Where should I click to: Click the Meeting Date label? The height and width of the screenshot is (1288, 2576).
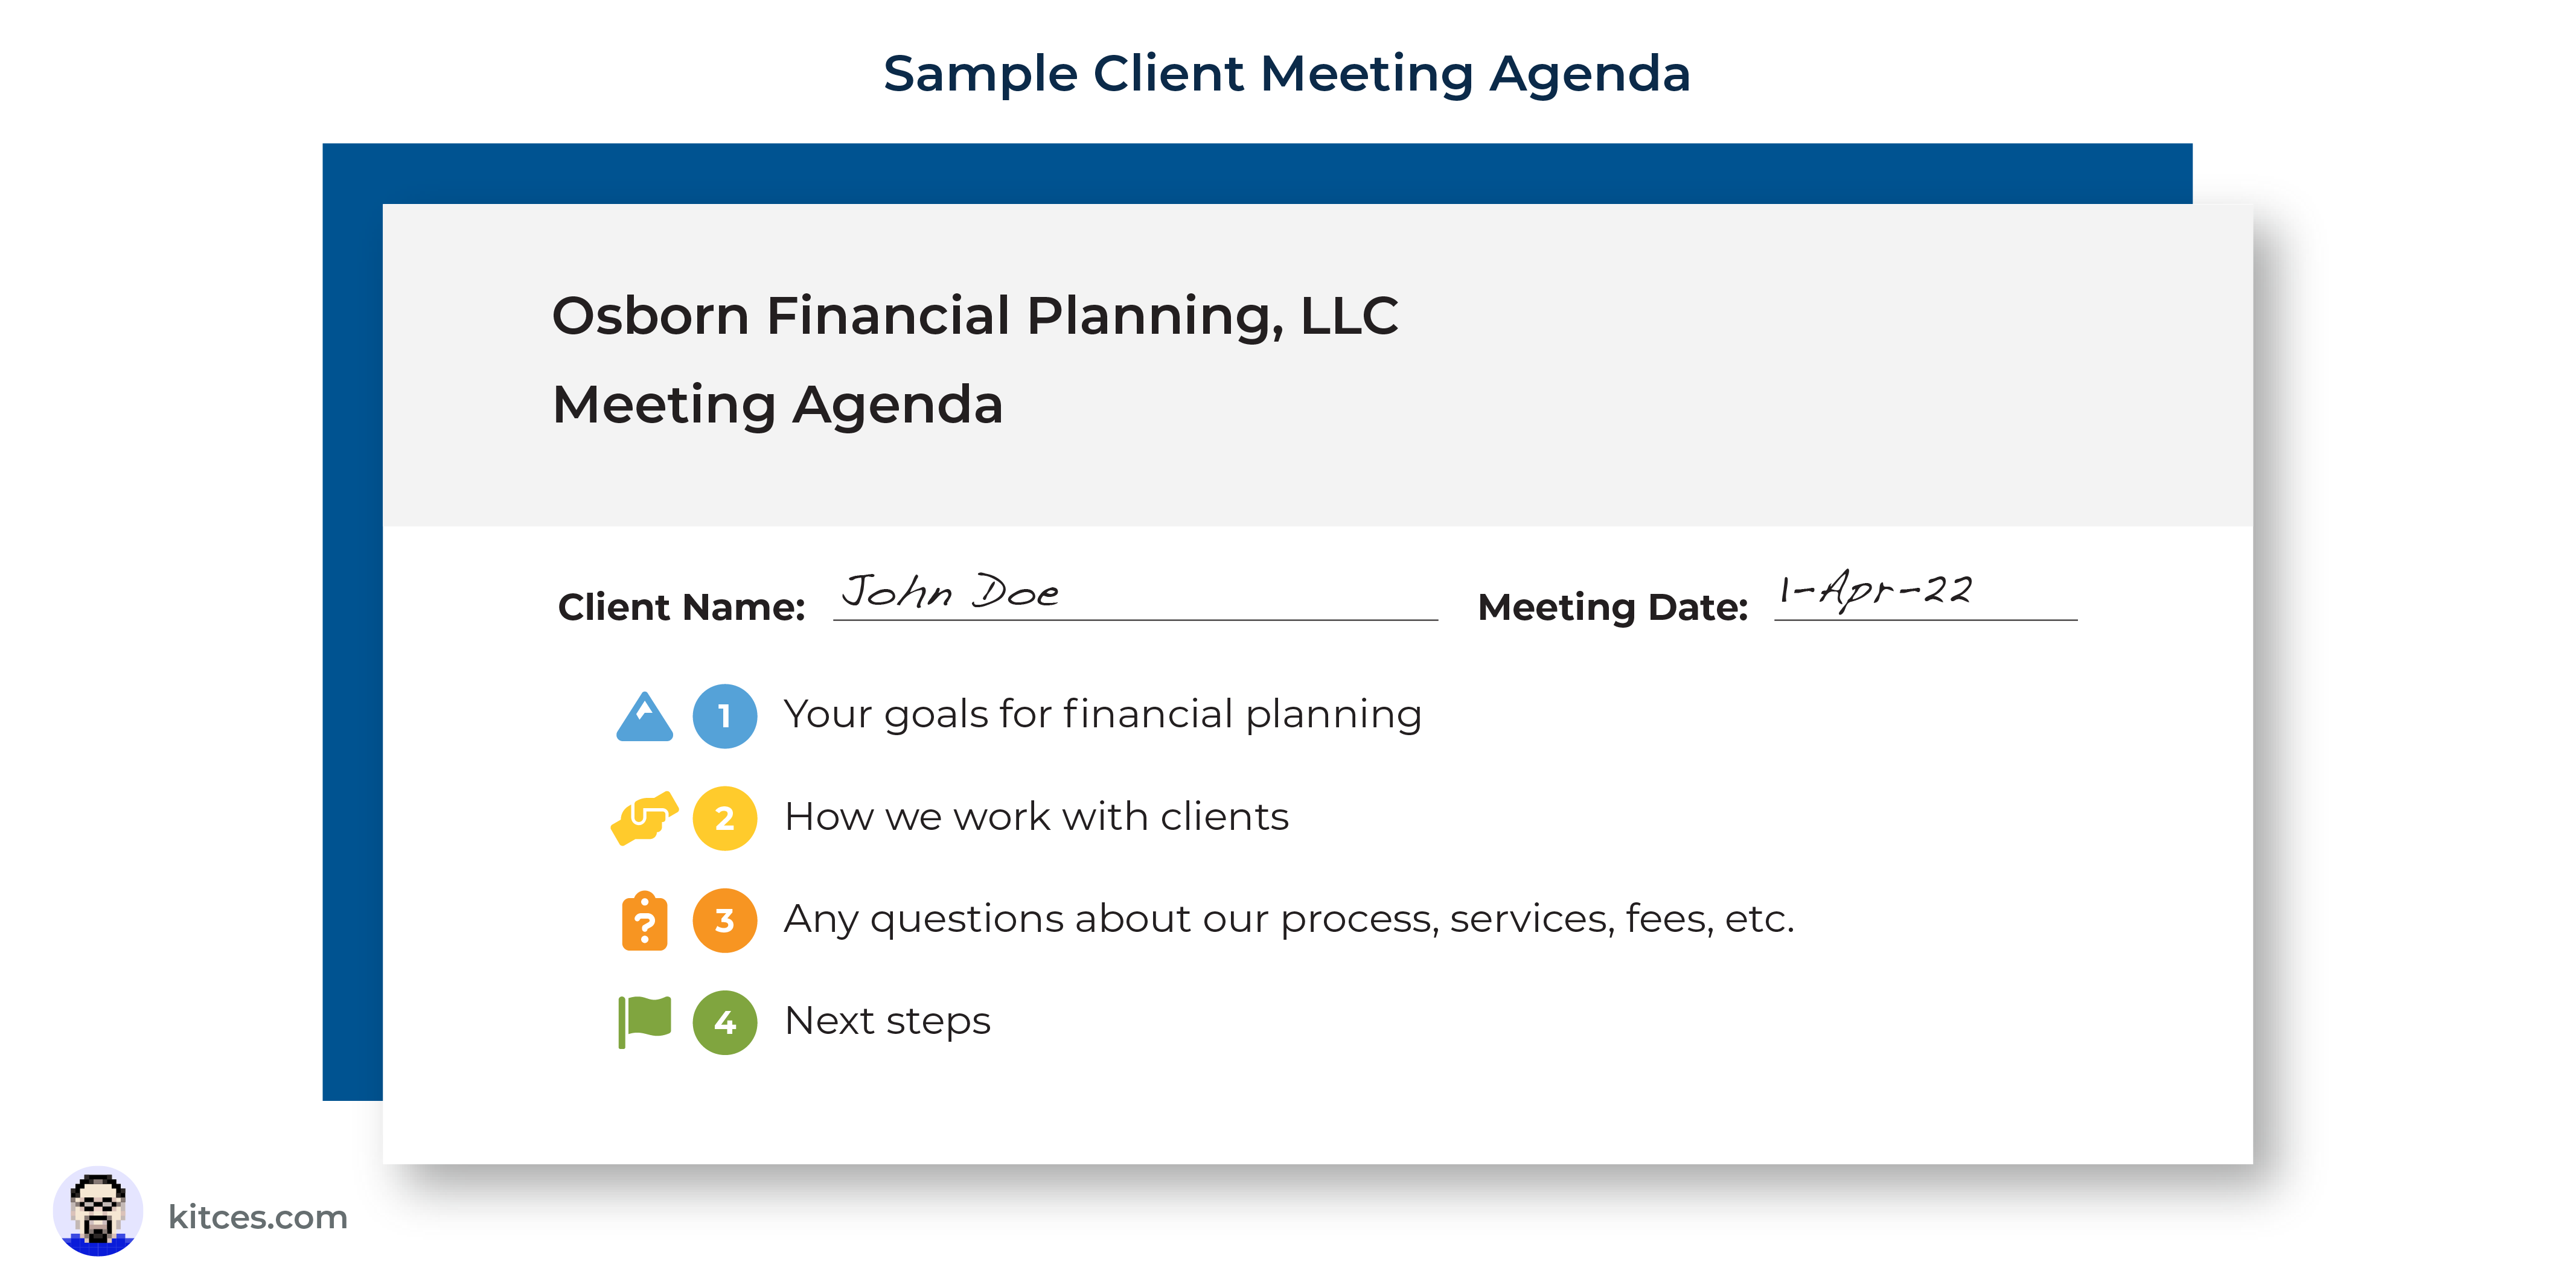[x=1613, y=608]
